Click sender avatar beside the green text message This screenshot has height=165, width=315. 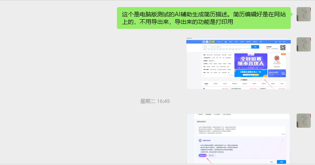point(304,14)
